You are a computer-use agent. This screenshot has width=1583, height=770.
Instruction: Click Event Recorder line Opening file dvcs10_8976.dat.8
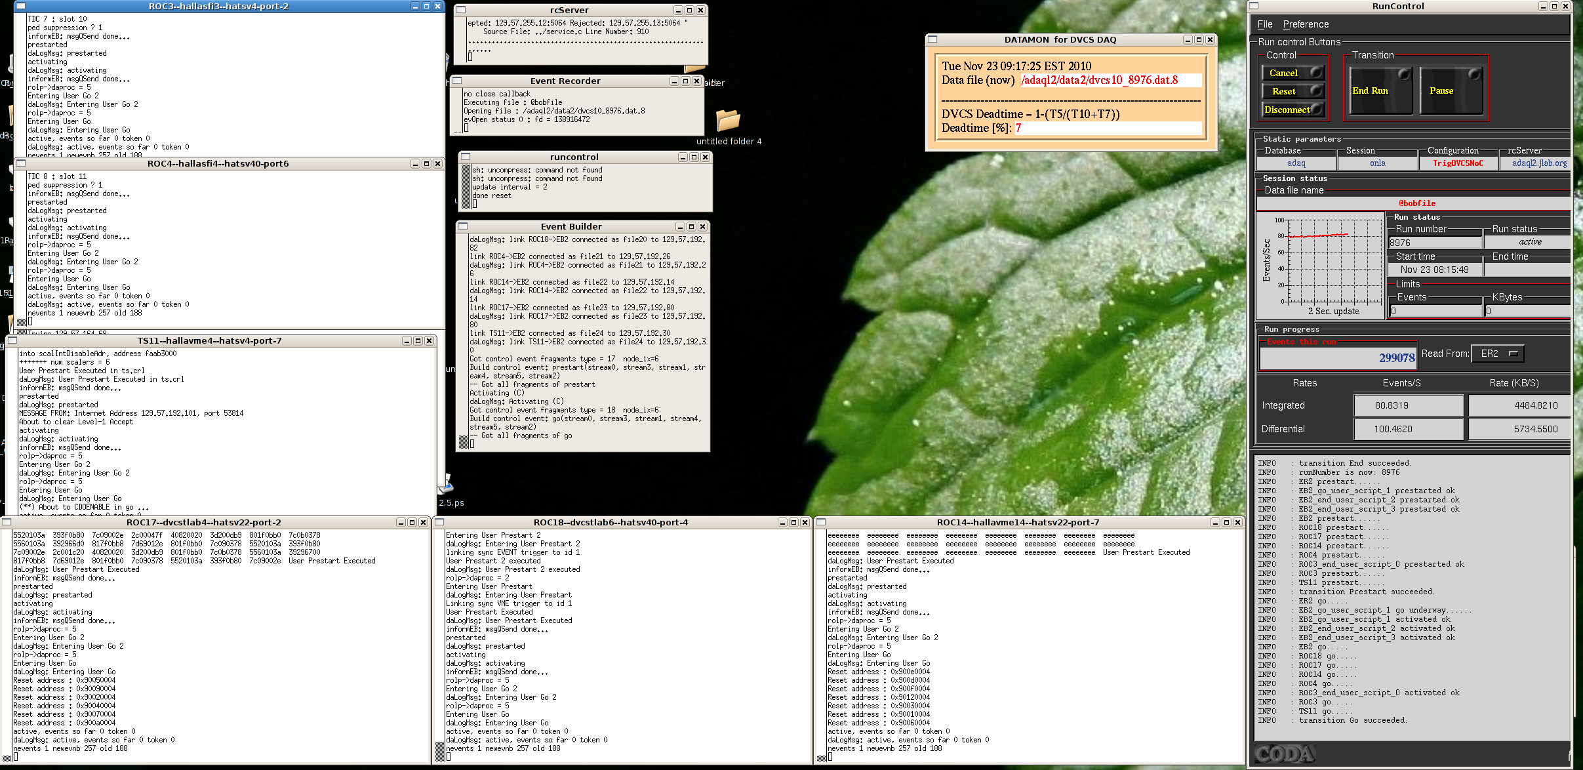coord(554,111)
